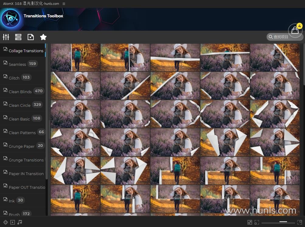
Task: Select the first thumbnail in the second row
Action: click(x=75, y=86)
